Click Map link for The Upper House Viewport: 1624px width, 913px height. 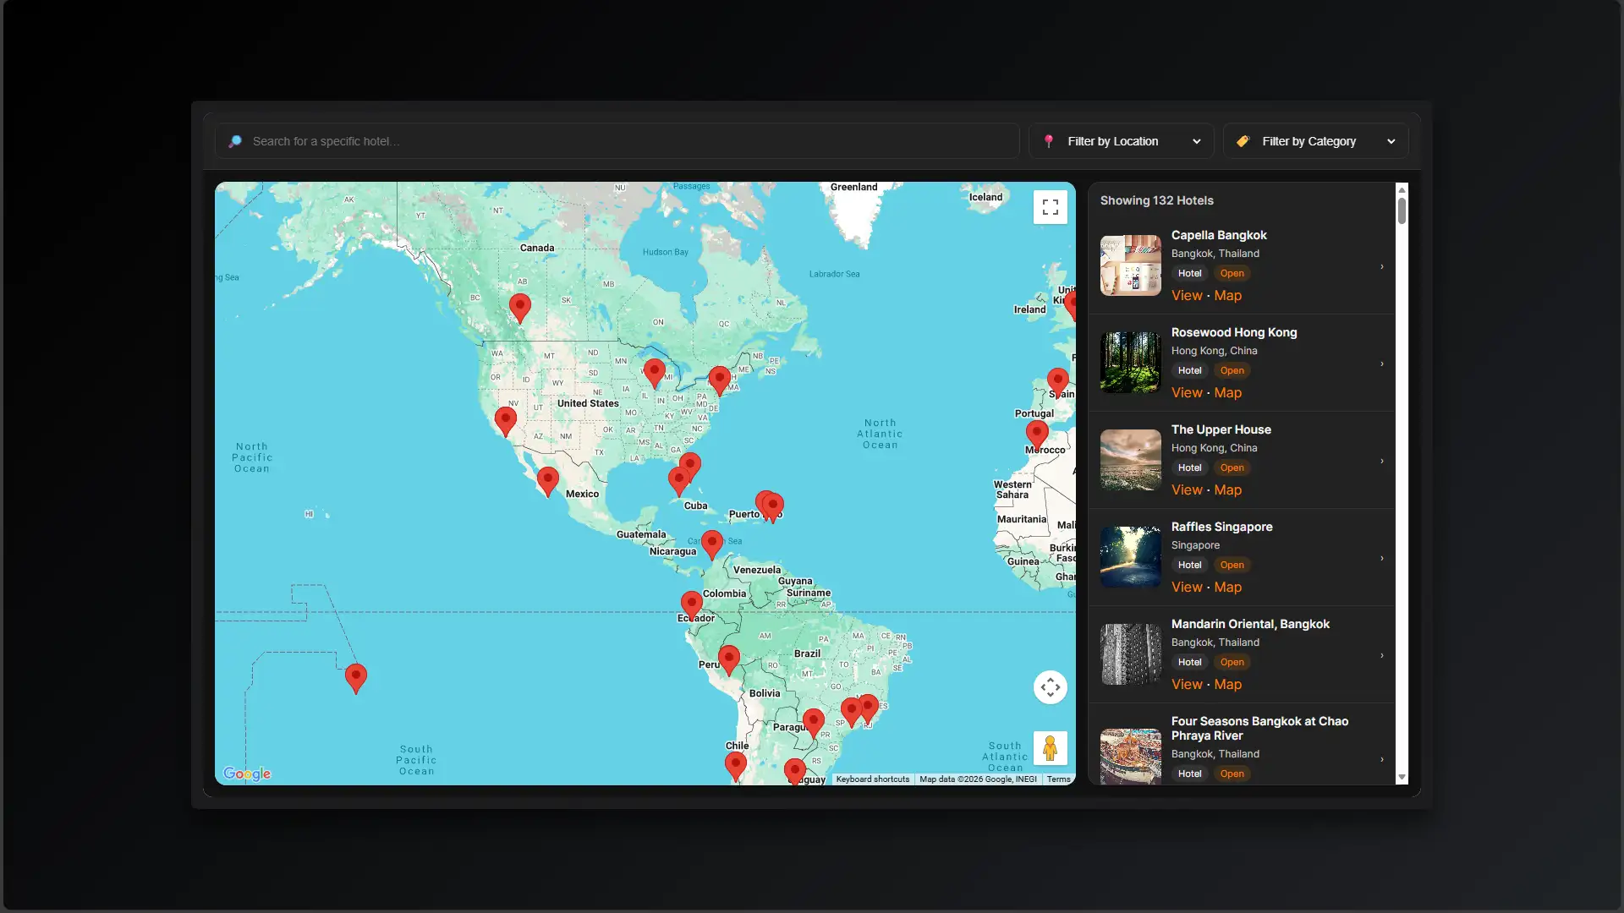click(x=1228, y=489)
